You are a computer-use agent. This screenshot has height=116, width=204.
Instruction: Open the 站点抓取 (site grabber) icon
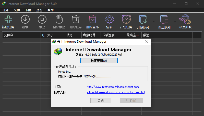[185, 19]
